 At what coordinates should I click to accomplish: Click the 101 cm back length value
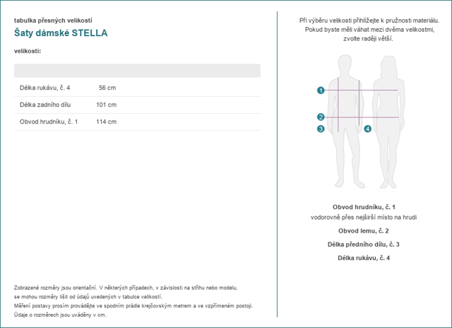coord(107,105)
